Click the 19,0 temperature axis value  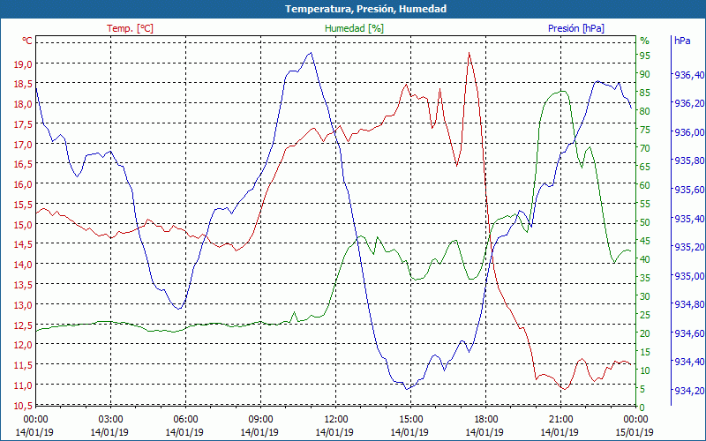[24, 64]
